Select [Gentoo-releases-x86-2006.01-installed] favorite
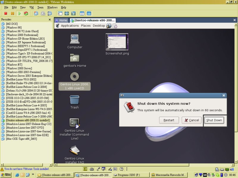Screen dimensions: 238x178 pyautogui.click(x=28, y=120)
